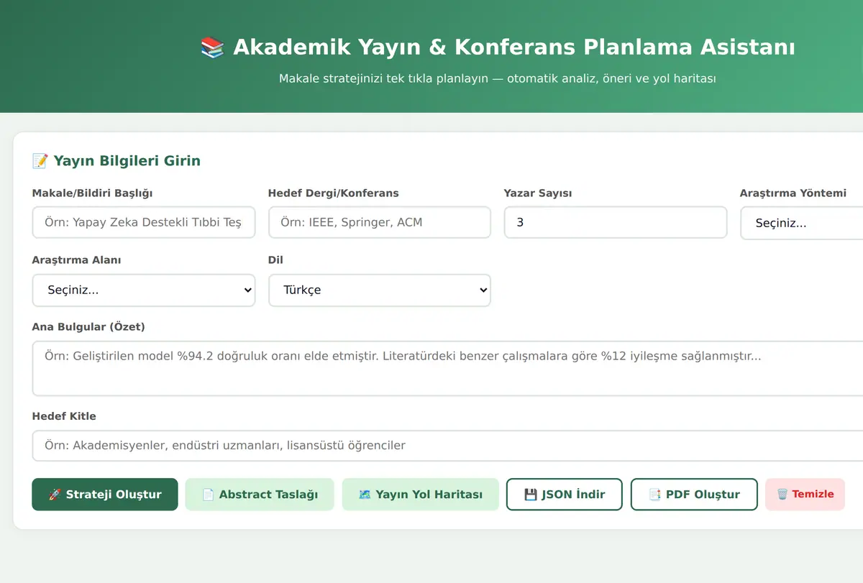Image resolution: width=863 pixels, height=583 pixels.
Task: Click the Strateji Oluştur button
Action: click(104, 495)
